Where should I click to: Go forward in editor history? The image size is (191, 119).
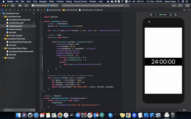[x=45, y=10]
